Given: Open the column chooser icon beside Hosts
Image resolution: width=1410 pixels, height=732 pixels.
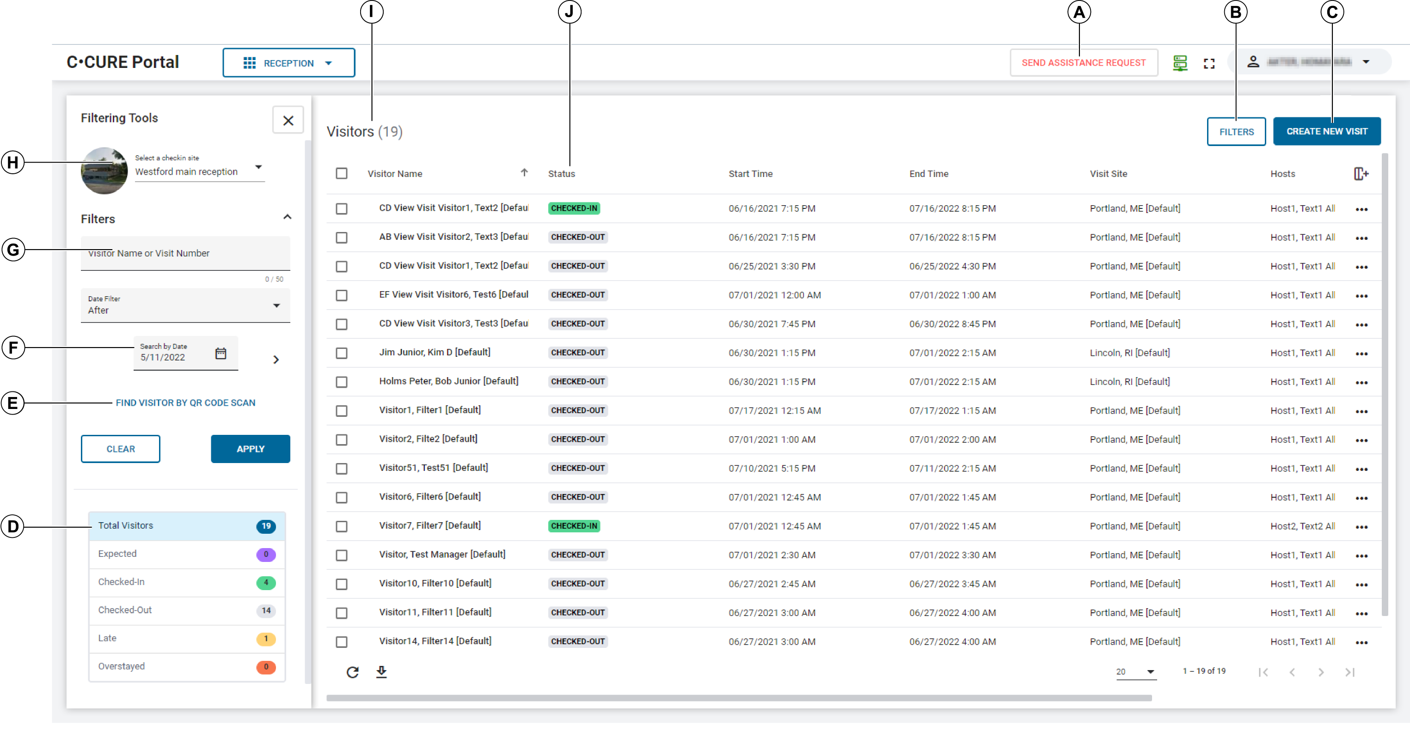Looking at the screenshot, I should (x=1361, y=174).
